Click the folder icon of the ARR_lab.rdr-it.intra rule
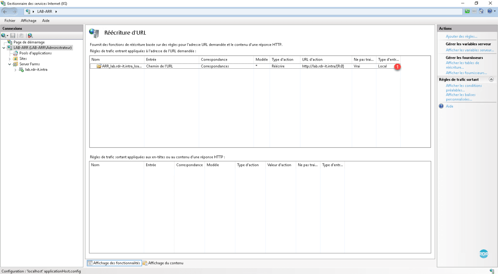Image resolution: width=498 pixels, height=274 pixels. (x=99, y=66)
